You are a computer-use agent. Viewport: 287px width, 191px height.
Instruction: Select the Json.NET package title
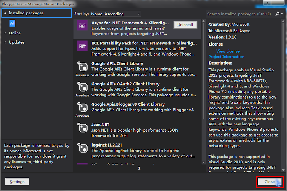[x=100, y=125]
